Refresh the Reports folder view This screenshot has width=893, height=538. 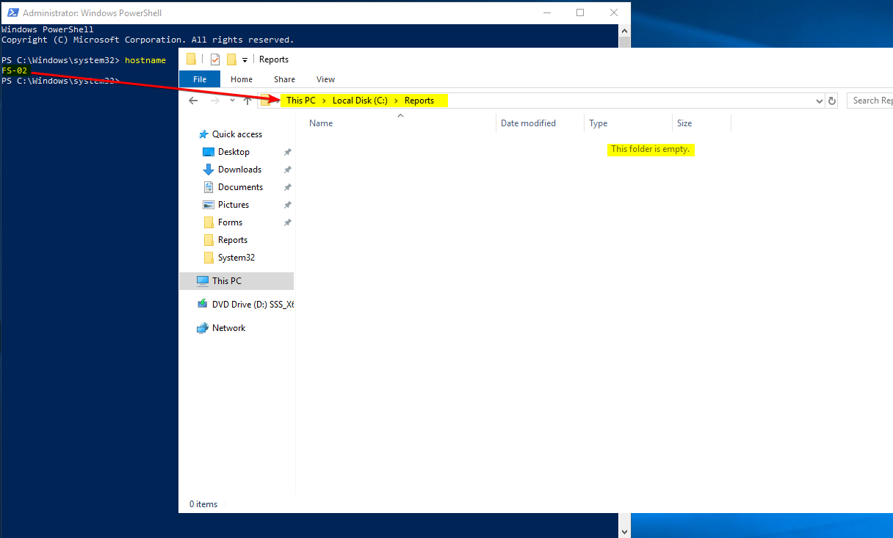pos(832,101)
